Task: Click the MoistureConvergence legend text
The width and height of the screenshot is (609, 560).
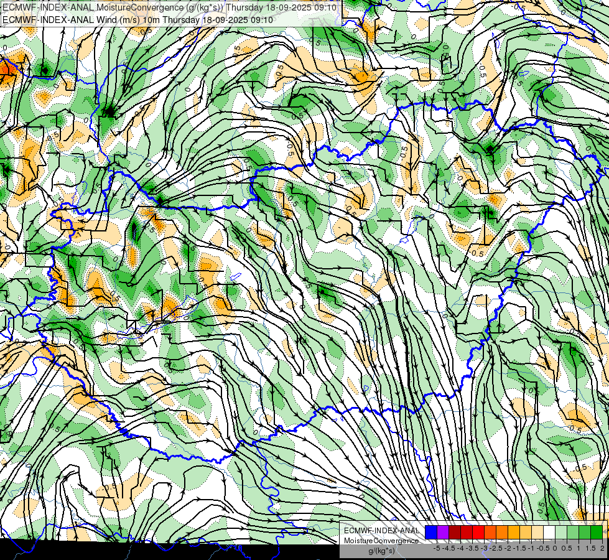Action: pyautogui.click(x=381, y=541)
